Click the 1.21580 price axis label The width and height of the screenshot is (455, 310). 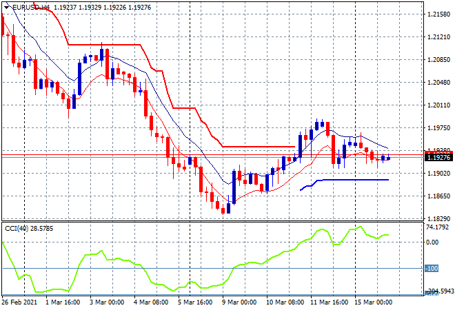point(438,14)
